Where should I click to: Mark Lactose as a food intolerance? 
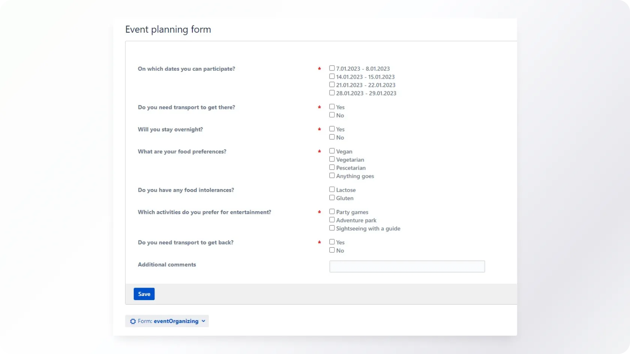click(x=332, y=190)
